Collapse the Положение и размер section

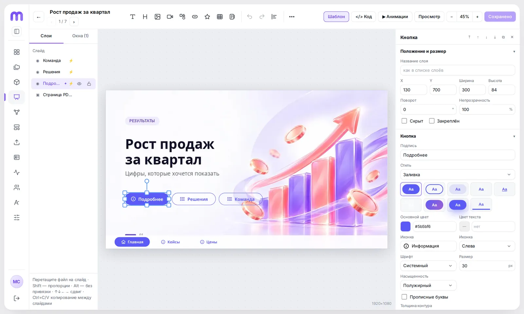514,52
